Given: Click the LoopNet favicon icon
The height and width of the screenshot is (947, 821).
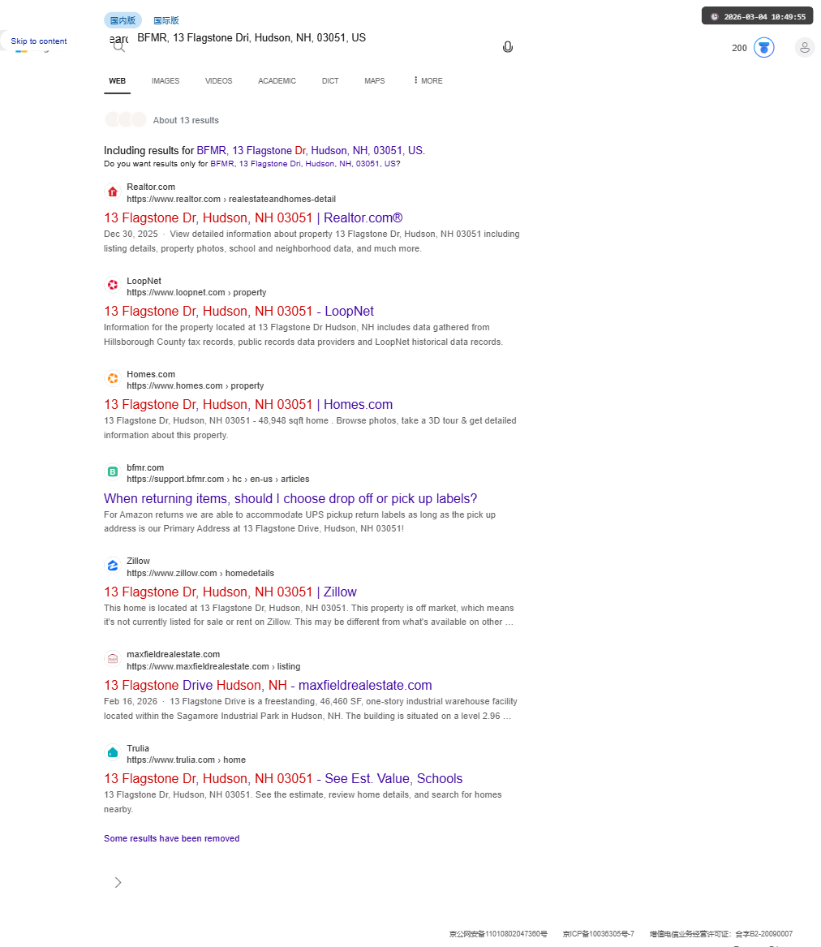Looking at the screenshot, I should 112,285.
